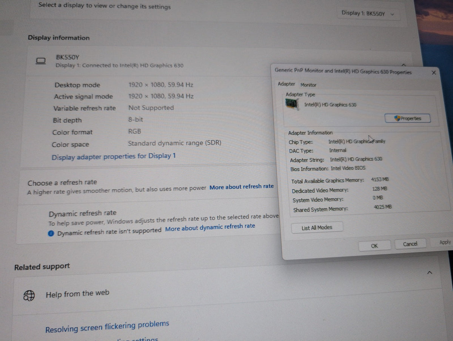Open More about refresh rate link
The height and width of the screenshot is (341, 453).
(242, 187)
